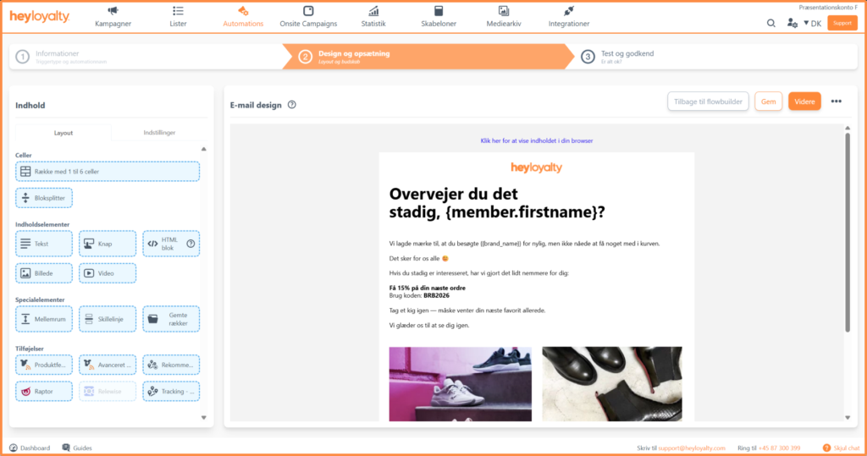Select the Video content element
Image resolution: width=867 pixels, height=456 pixels.
point(108,273)
